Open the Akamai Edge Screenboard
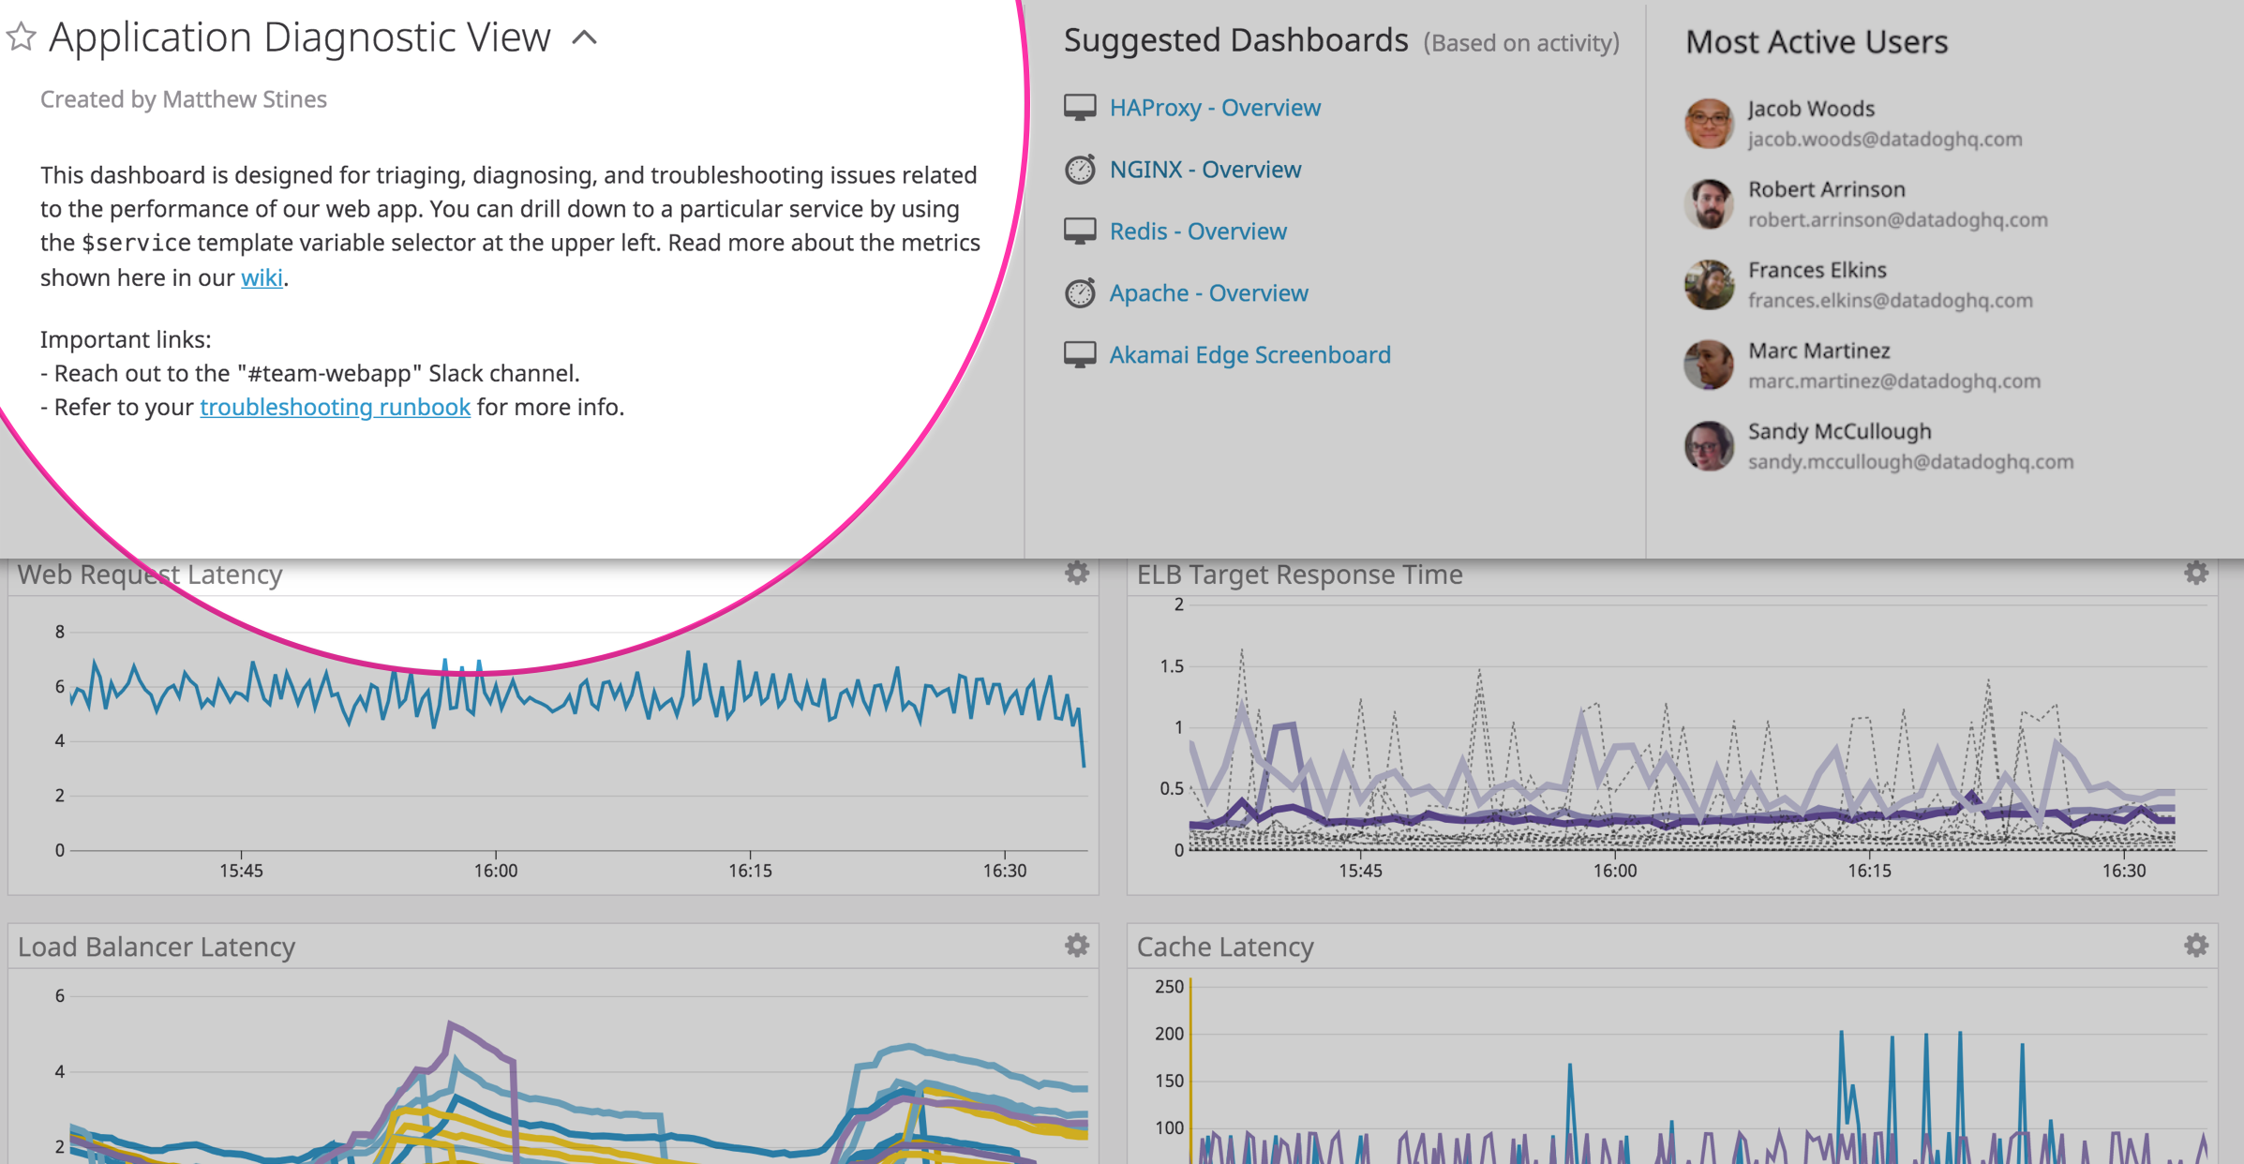This screenshot has height=1164, width=2244. 1249,353
